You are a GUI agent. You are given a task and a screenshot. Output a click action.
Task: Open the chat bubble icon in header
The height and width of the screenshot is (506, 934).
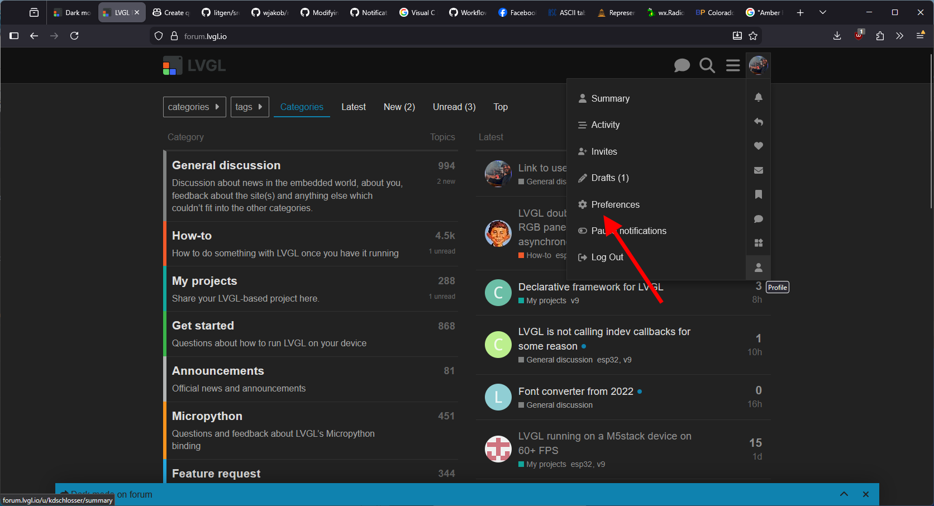point(682,65)
